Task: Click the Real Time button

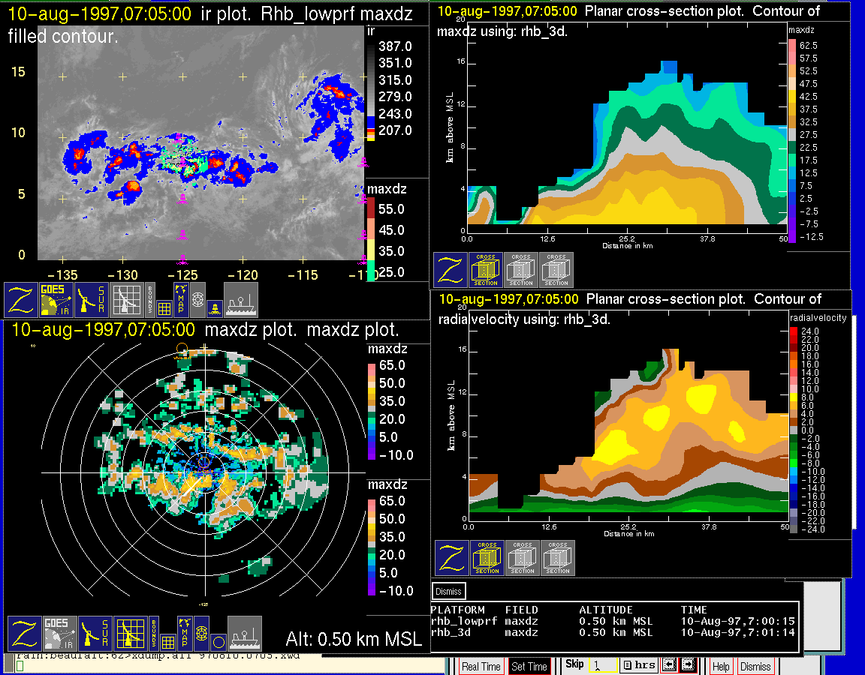Action: (x=481, y=666)
